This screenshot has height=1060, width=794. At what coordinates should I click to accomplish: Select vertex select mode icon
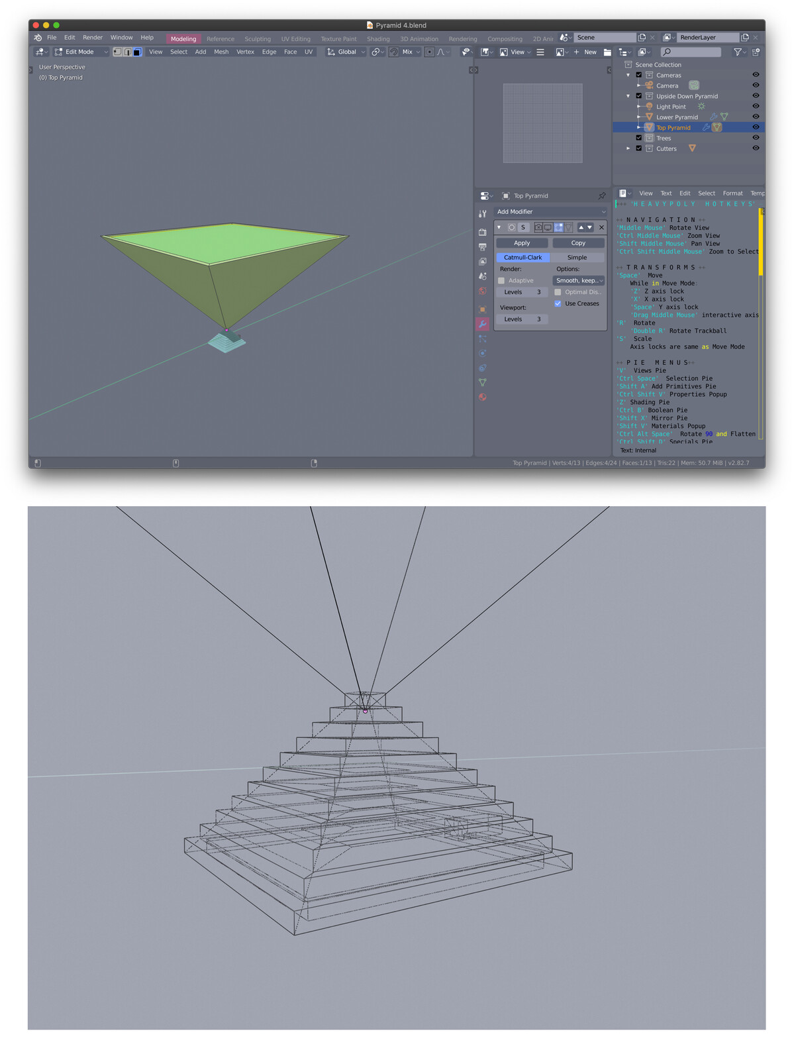click(117, 52)
